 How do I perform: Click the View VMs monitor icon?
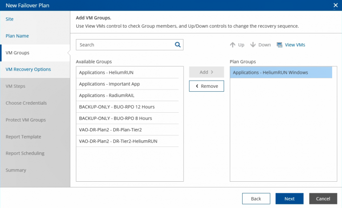(x=279, y=45)
